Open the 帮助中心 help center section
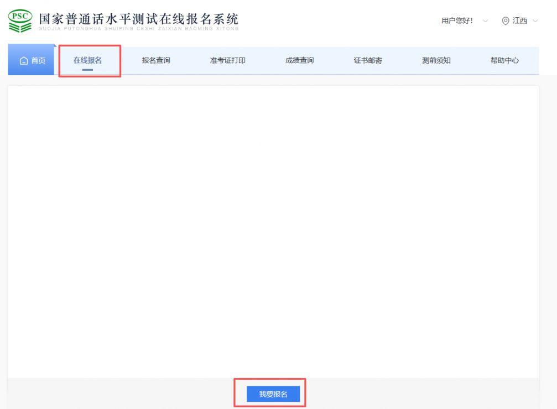 (x=504, y=60)
